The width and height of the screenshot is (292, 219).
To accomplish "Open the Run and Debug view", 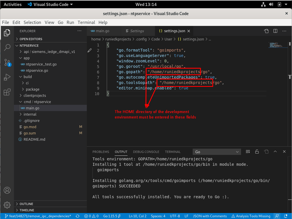I will (x=7, y=77).
